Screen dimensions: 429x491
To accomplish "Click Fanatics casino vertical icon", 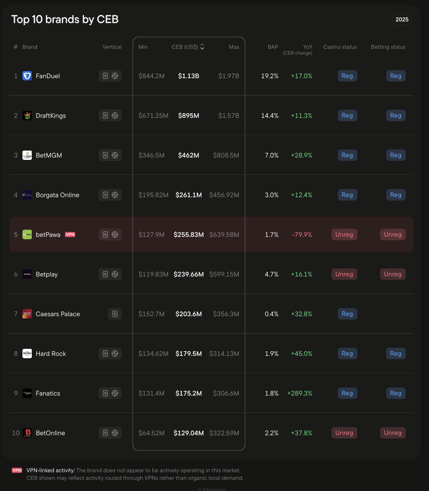I will point(106,393).
